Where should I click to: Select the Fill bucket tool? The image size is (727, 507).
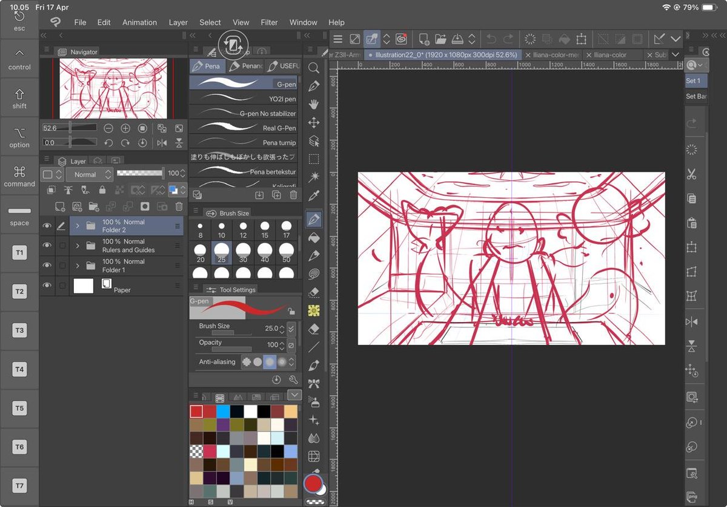click(314, 237)
